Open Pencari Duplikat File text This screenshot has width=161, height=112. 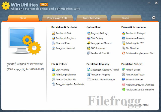(x=66, y=80)
